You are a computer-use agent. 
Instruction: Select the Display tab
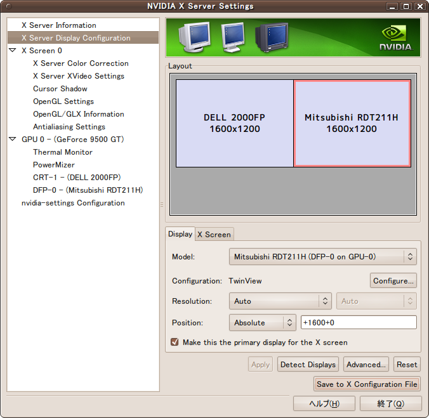tap(180, 234)
